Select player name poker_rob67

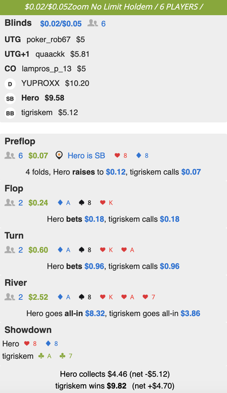pyautogui.click(x=49, y=40)
